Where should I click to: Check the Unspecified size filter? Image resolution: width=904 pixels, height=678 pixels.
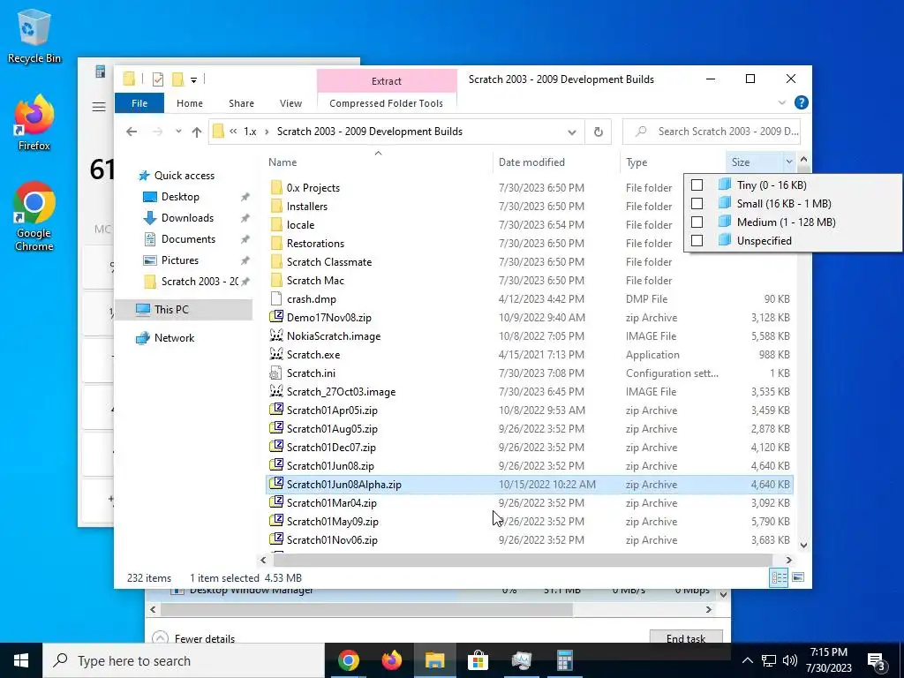pyautogui.click(x=697, y=240)
